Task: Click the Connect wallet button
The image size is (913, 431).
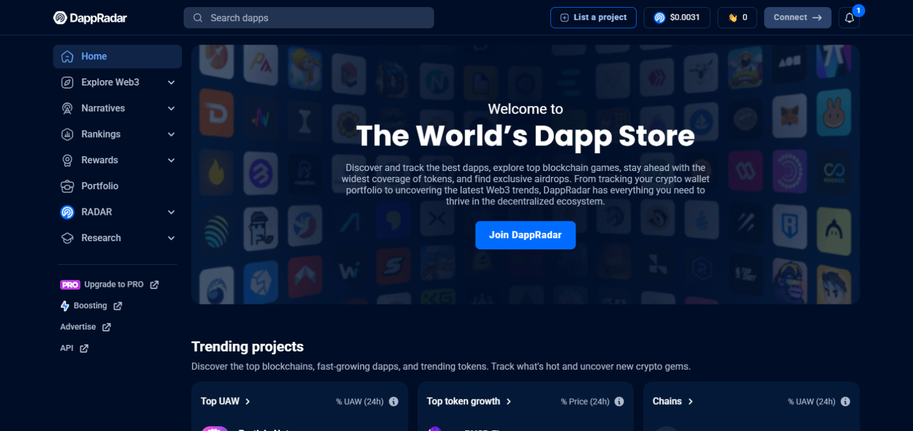Action: pyautogui.click(x=797, y=18)
